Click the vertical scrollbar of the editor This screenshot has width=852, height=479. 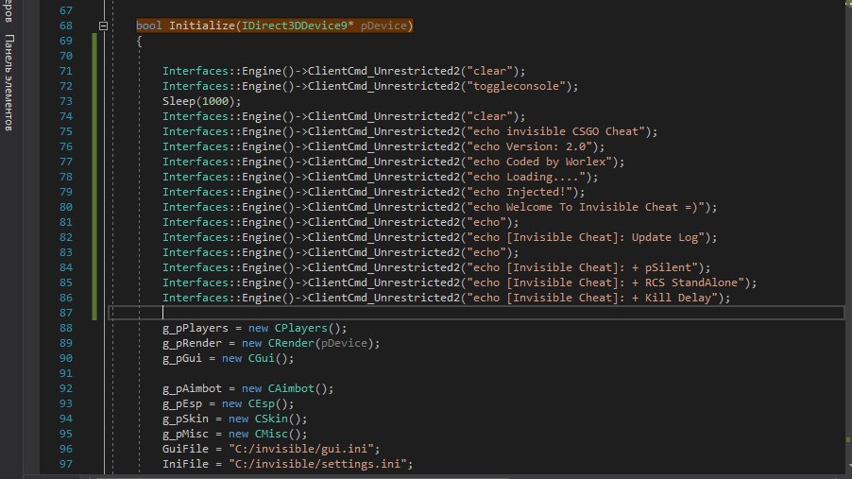coord(848,239)
